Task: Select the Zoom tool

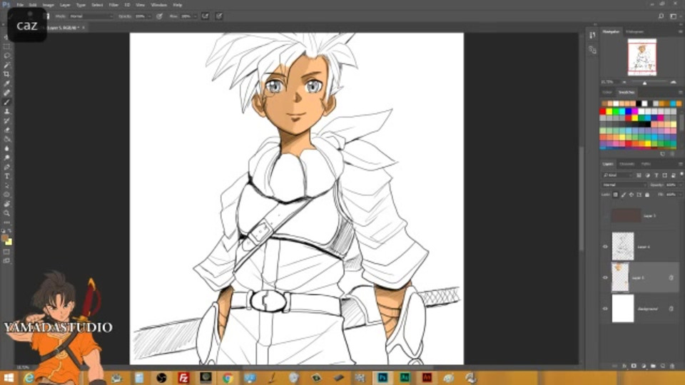Action: click(x=6, y=213)
